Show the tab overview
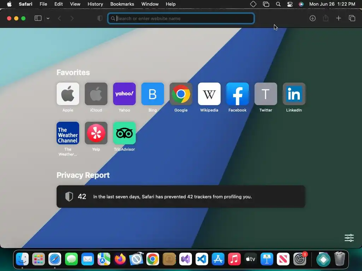This screenshot has width=362, height=271. (x=352, y=18)
